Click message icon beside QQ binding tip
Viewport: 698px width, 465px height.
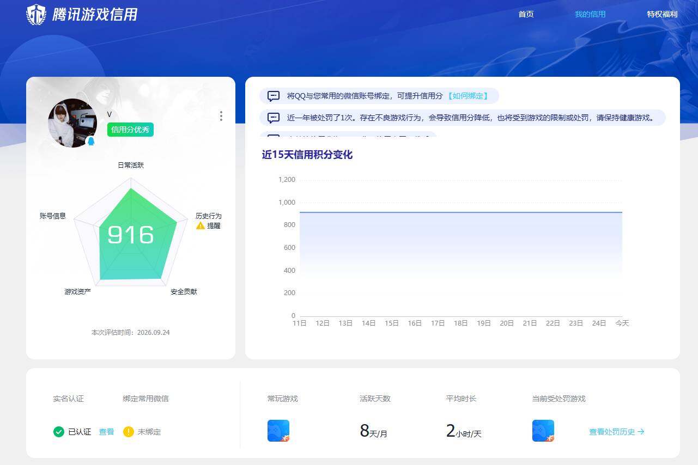coord(274,96)
